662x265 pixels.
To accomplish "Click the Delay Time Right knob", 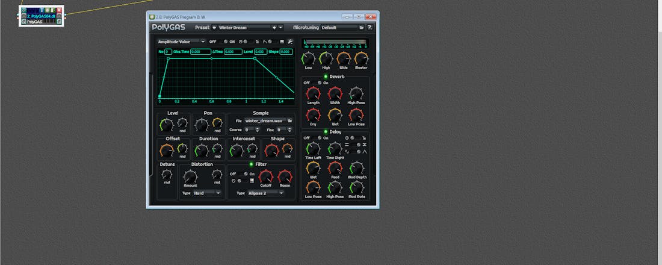I will (335, 148).
